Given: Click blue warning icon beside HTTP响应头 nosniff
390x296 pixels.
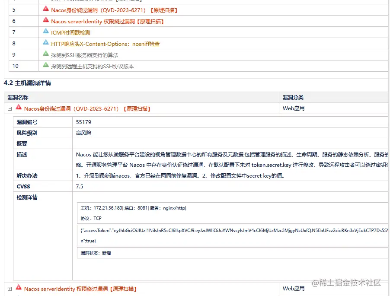Looking at the screenshot, I should 46,42.
